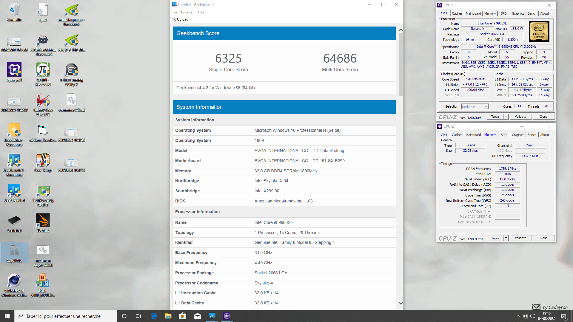This screenshot has width=573, height=322.
Task: Open the maxmem 14go=14000 file
Action: (x=43, y=256)
